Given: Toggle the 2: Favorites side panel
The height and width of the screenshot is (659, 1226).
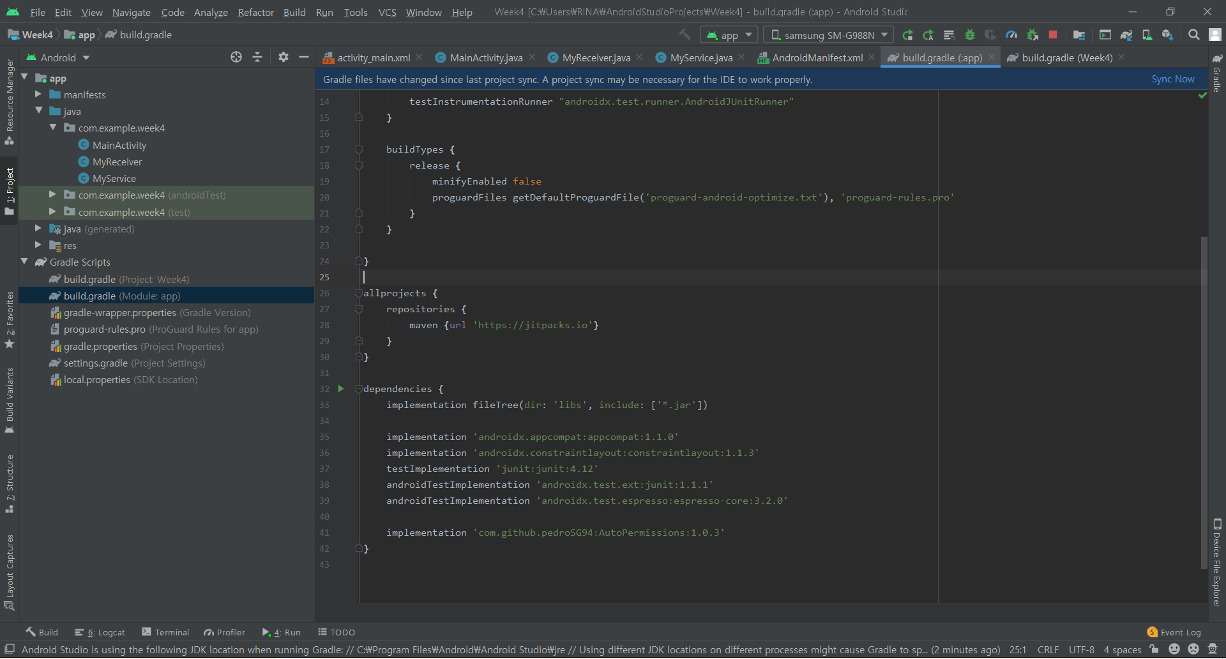Looking at the screenshot, I should pos(10,320).
